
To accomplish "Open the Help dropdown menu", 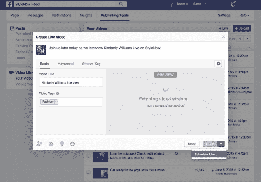I will pos(245,16).
